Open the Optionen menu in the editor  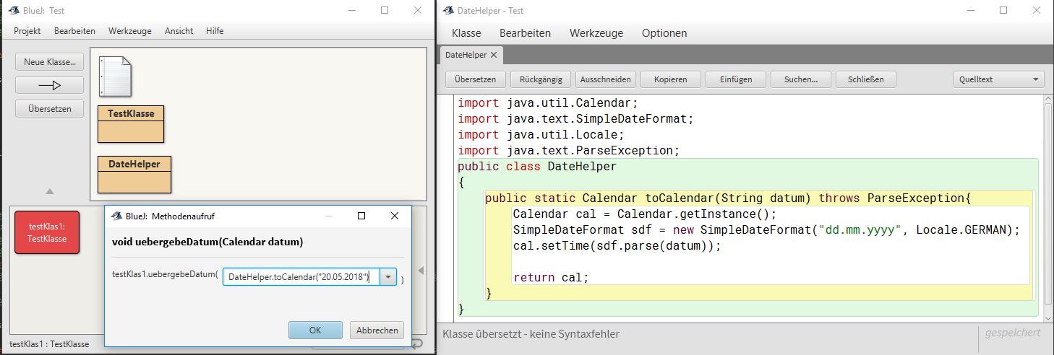pos(664,33)
